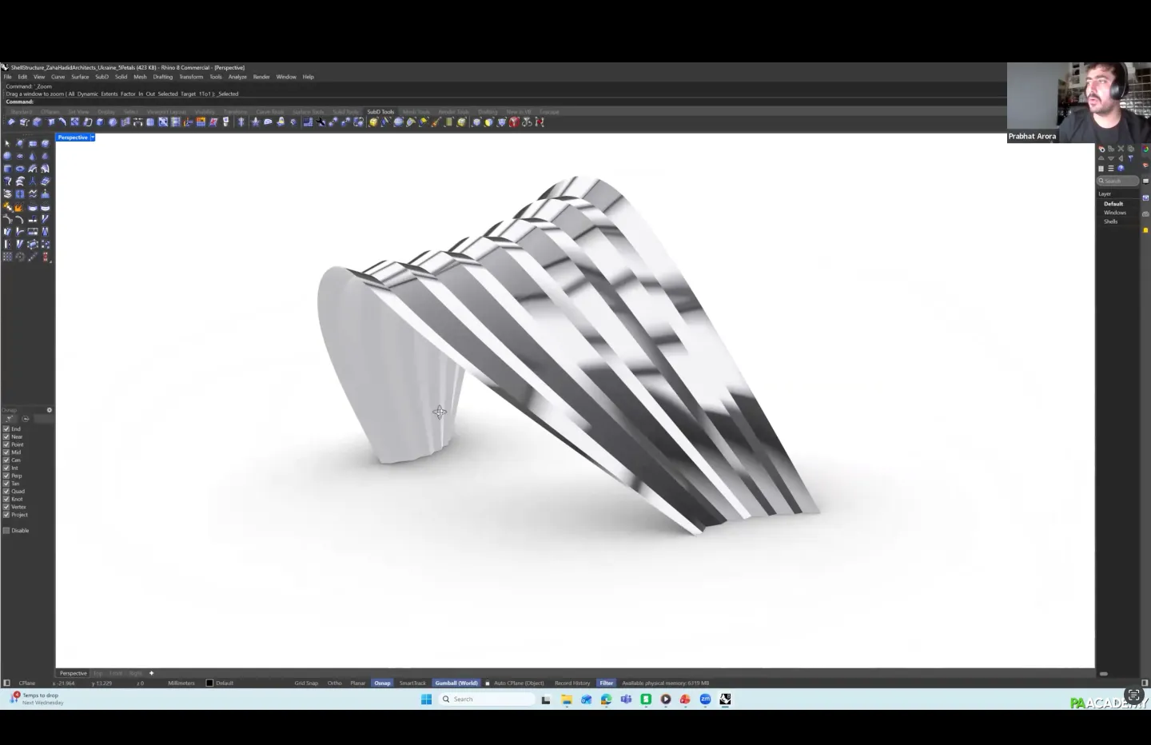This screenshot has width=1151, height=745.
Task: Open the Perspective viewport dropdown arrow
Action: 93,137
